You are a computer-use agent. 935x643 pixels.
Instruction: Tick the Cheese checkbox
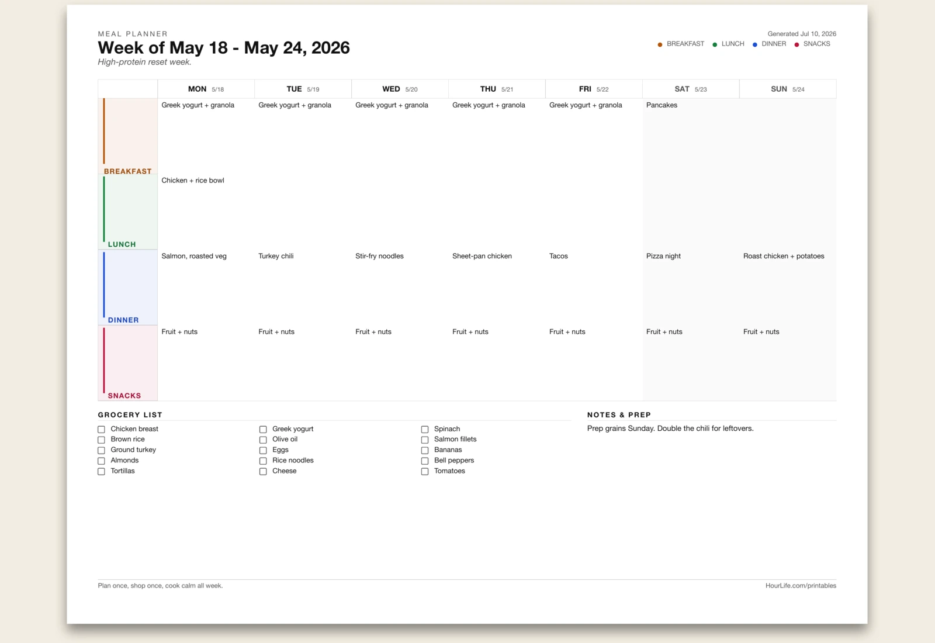coord(263,471)
